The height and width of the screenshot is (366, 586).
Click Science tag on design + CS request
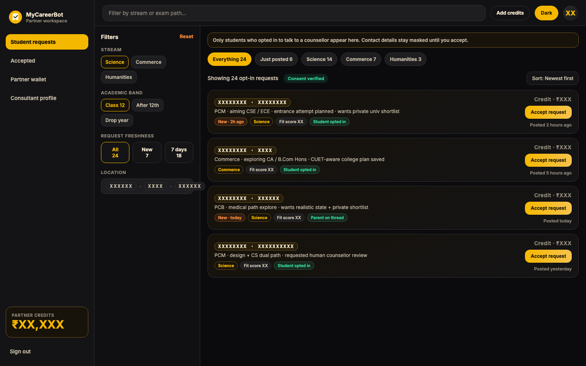(226, 266)
